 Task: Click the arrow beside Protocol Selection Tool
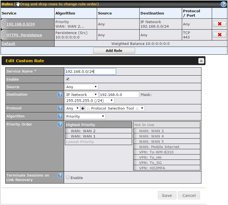[83, 108]
